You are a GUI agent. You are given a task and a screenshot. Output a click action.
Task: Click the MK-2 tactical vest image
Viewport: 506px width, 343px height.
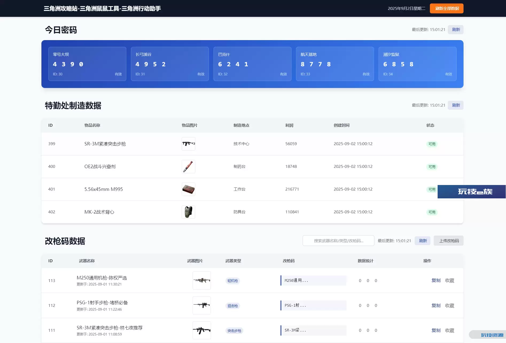point(188,212)
